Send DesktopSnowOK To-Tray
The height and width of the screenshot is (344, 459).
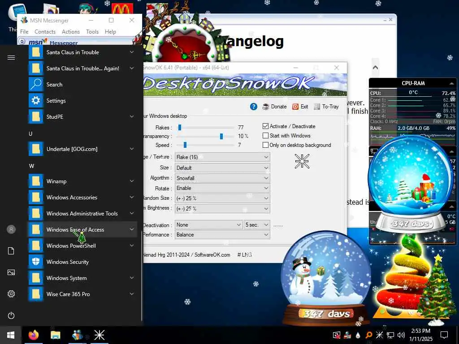coord(326,107)
